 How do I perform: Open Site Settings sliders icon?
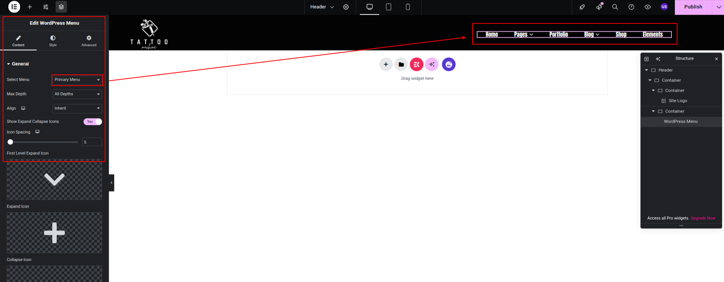(46, 7)
